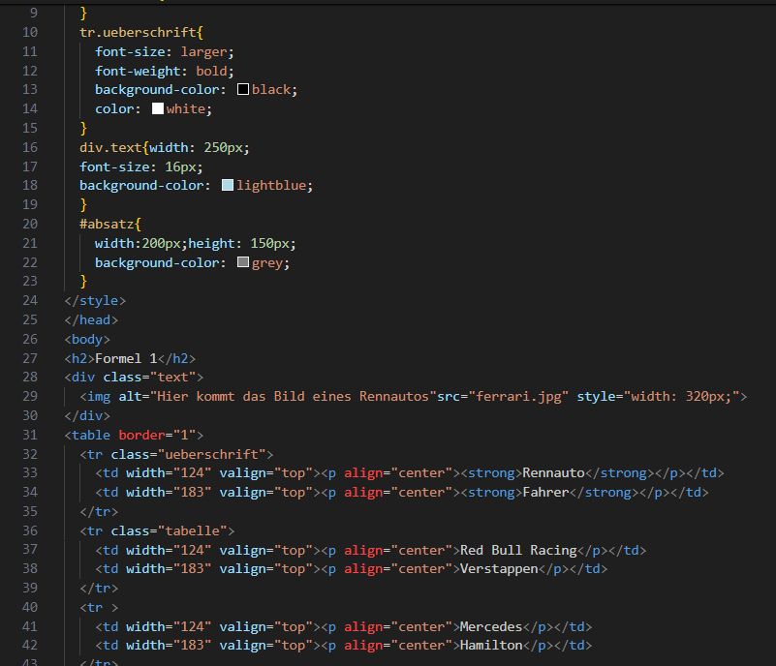Click the Verstappen cell text
The height and width of the screenshot is (666, 776).
498,569
